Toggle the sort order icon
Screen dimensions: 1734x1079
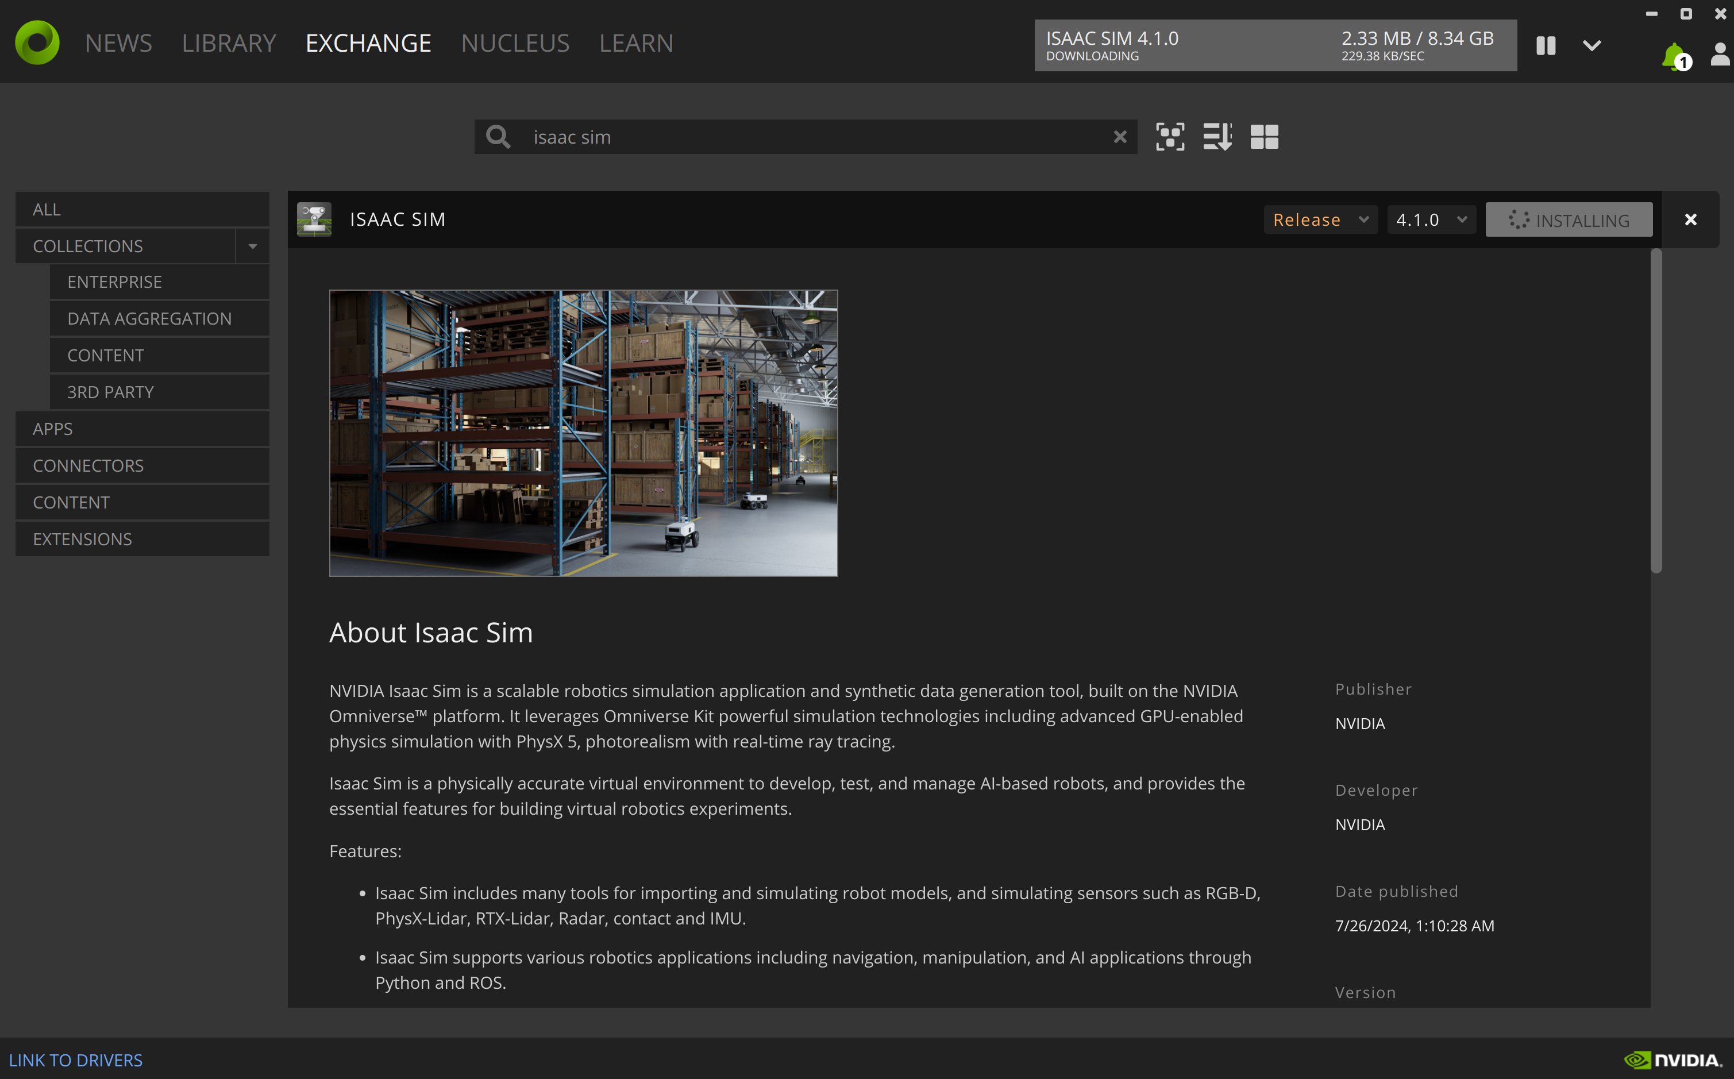(x=1217, y=136)
